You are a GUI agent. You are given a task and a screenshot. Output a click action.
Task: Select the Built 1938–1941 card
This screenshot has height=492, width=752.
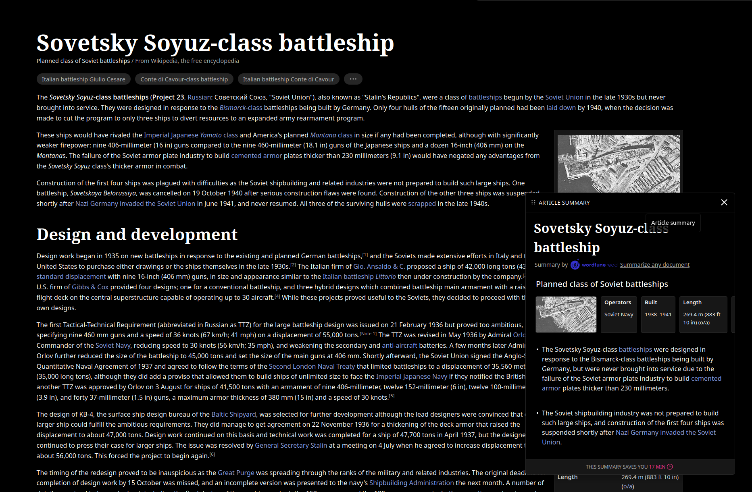coord(658,315)
